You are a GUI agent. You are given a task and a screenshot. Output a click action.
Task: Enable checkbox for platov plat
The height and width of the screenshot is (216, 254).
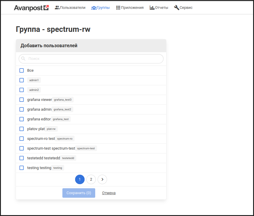point(22,129)
